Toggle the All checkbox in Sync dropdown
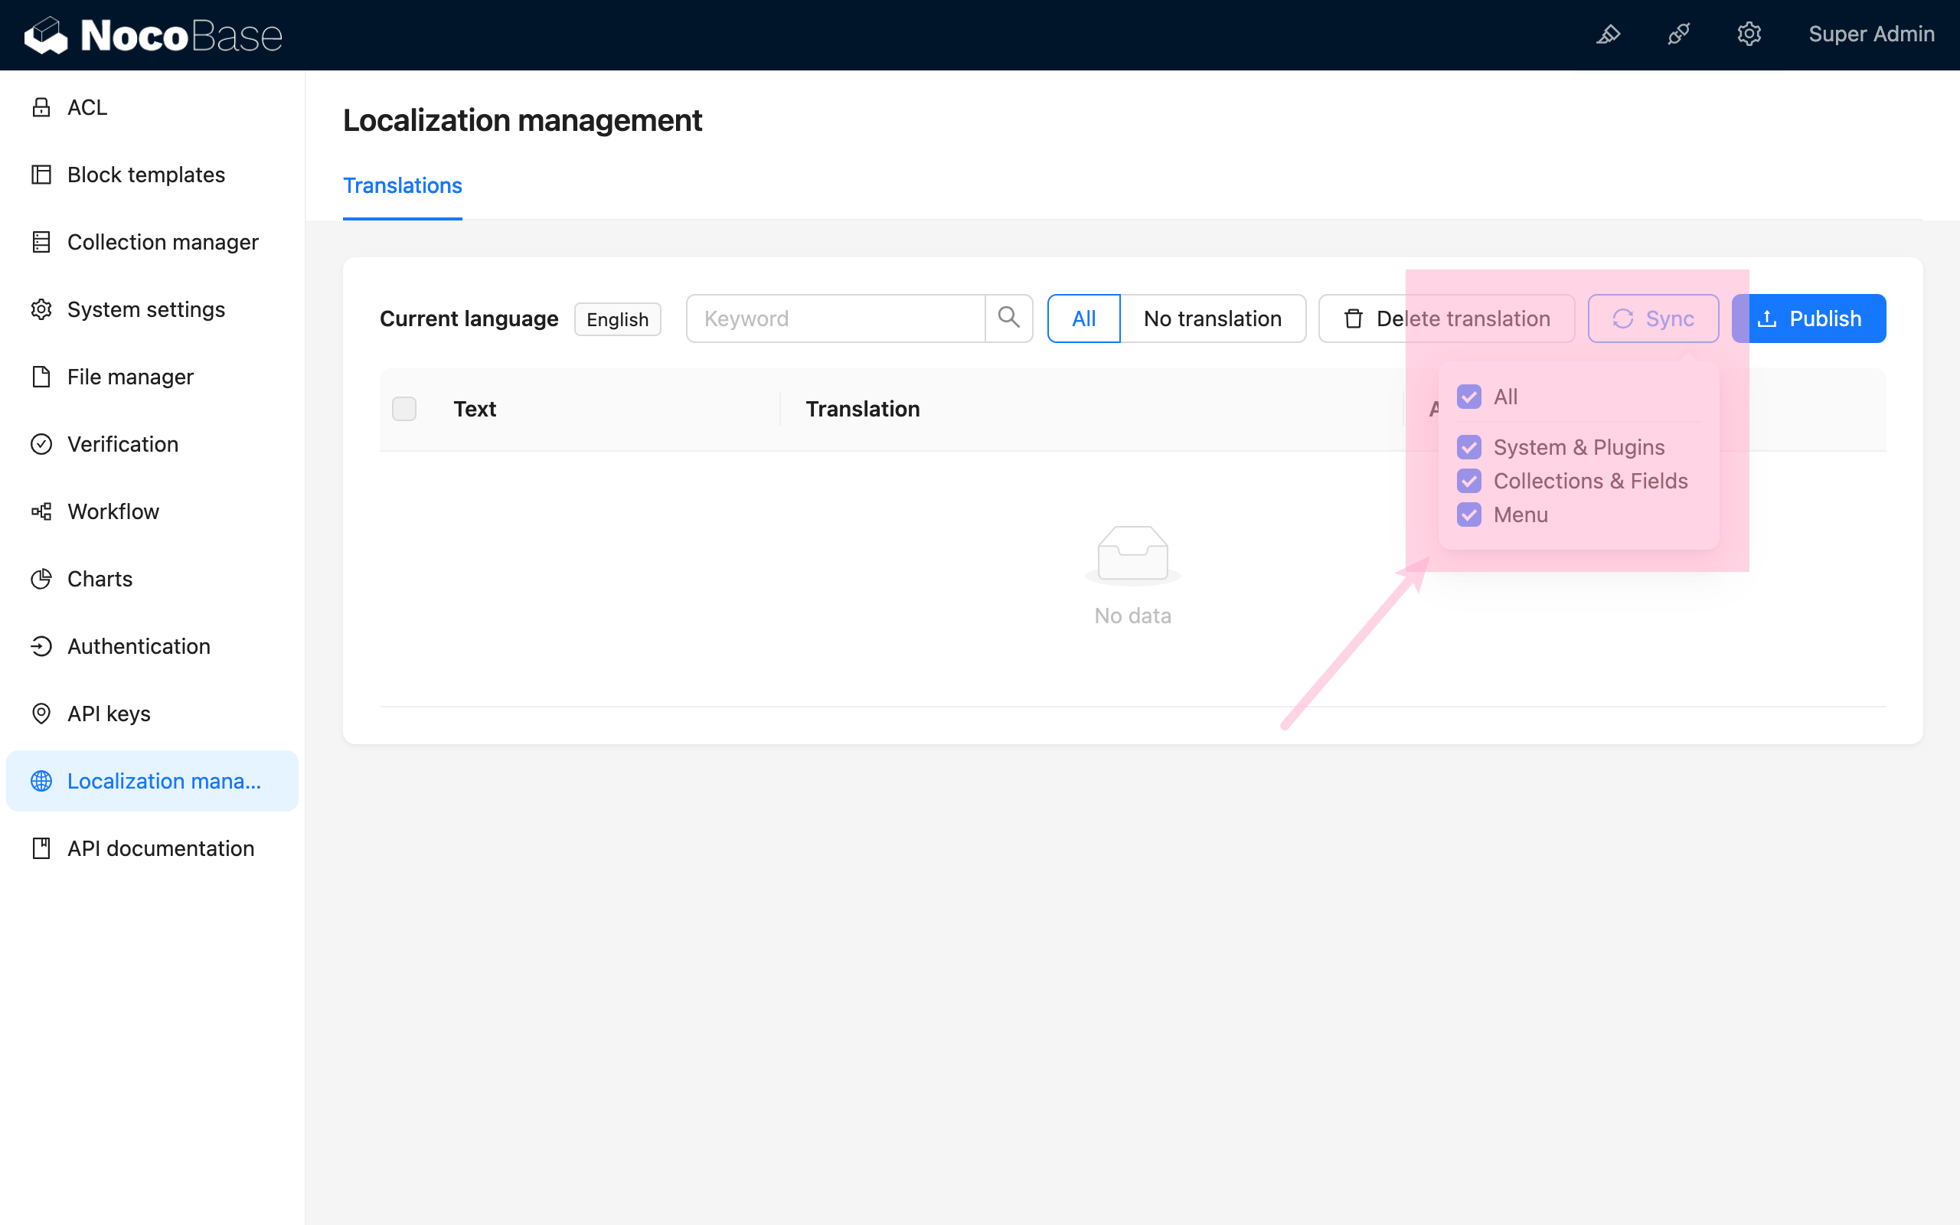The image size is (1960, 1225). [1468, 397]
